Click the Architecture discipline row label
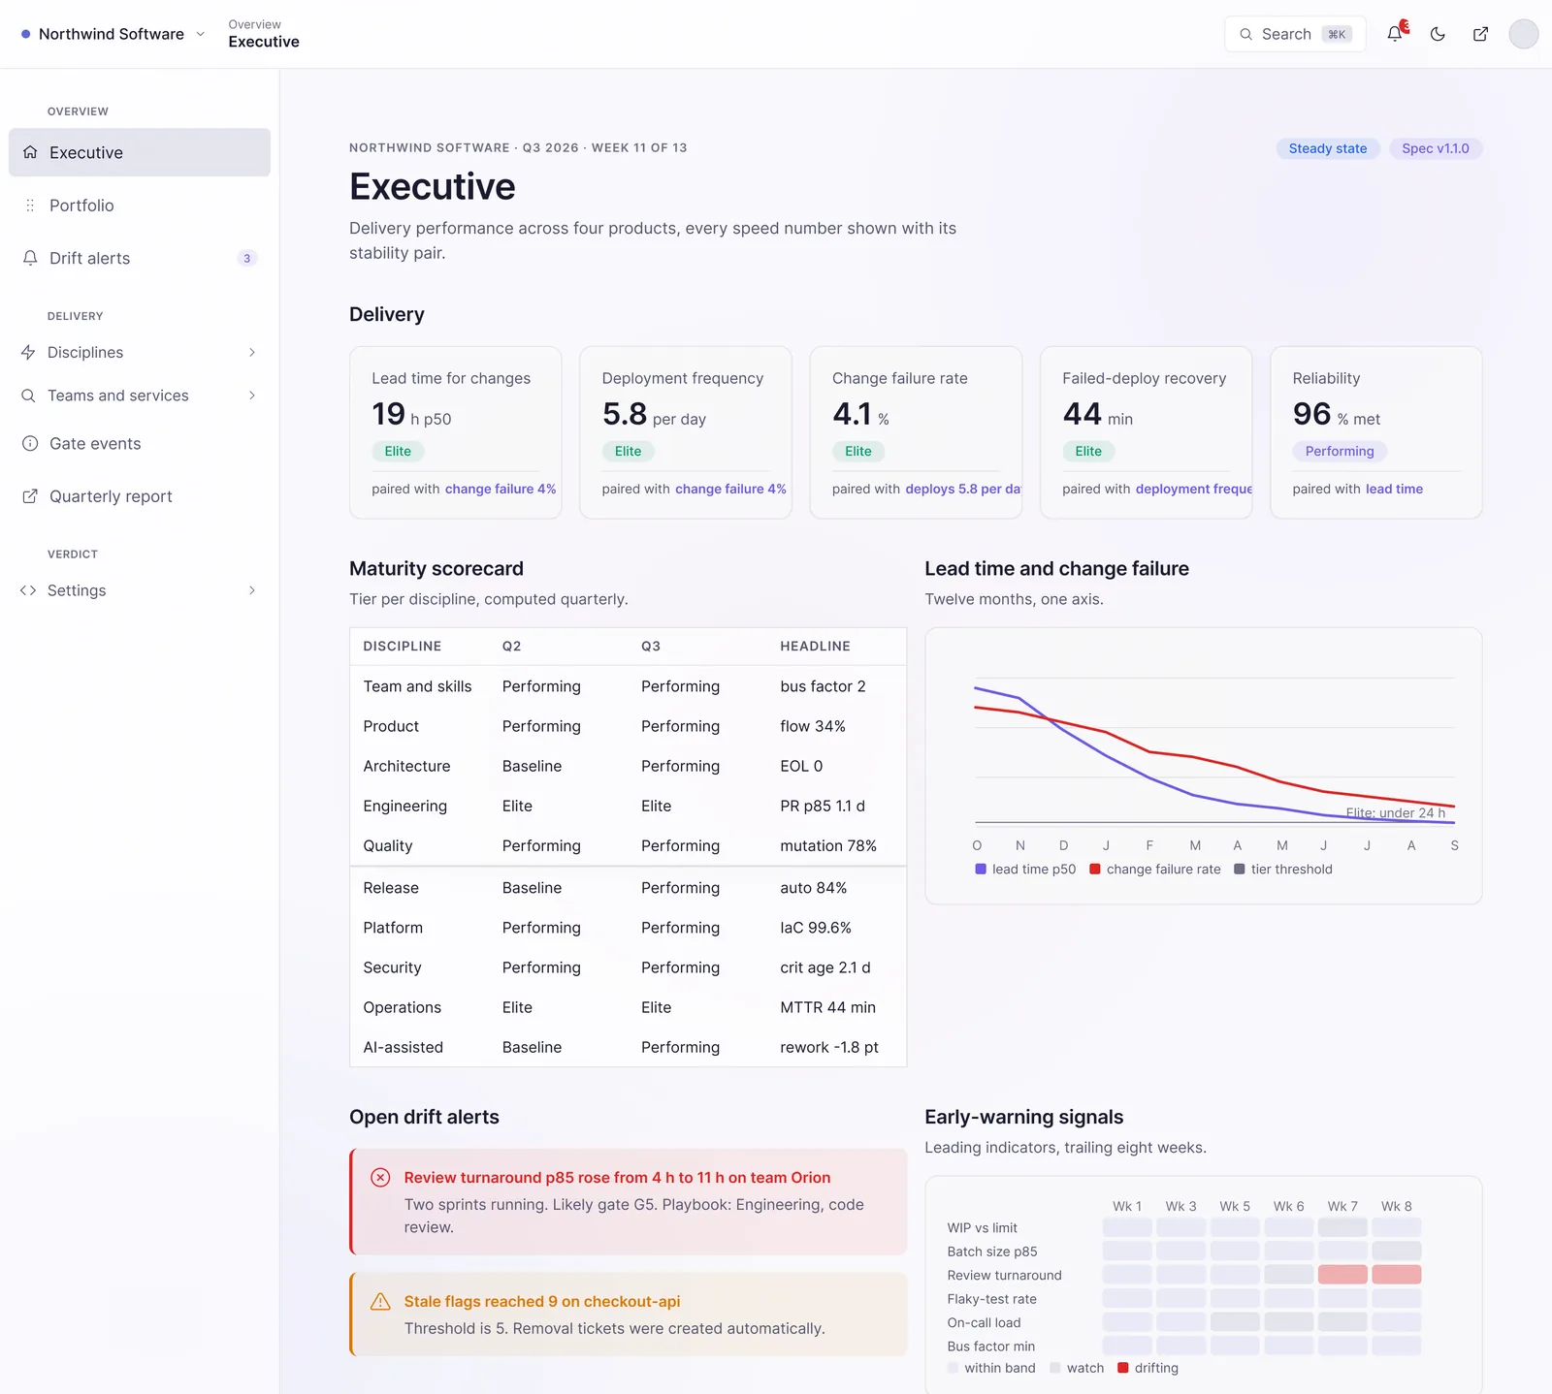The width and height of the screenshot is (1552, 1394). click(x=406, y=766)
